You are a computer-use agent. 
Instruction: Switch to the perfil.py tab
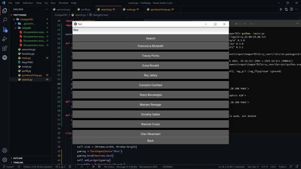86,9
